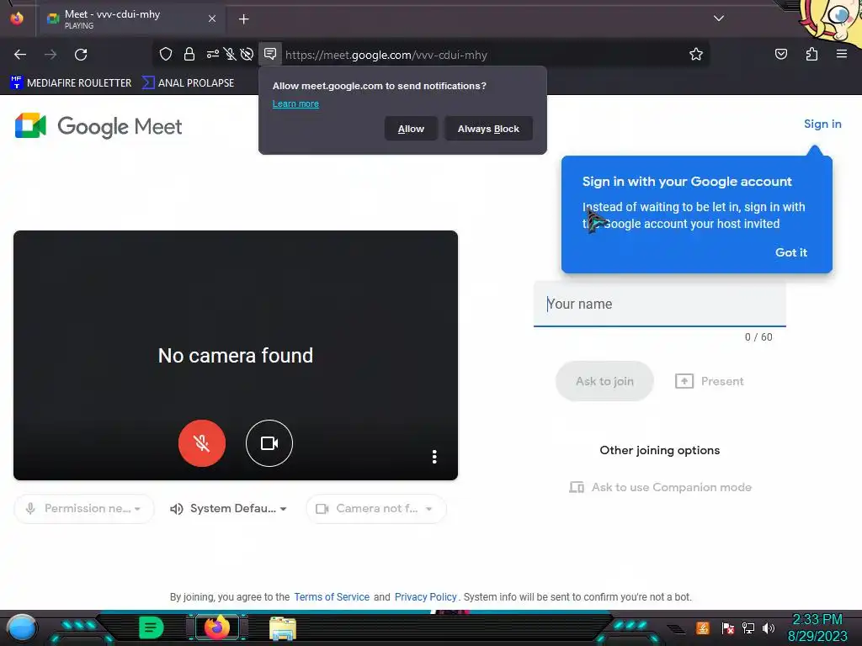Dismiss the sign-in tip with Got it
This screenshot has height=646, width=862.
click(790, 252)
